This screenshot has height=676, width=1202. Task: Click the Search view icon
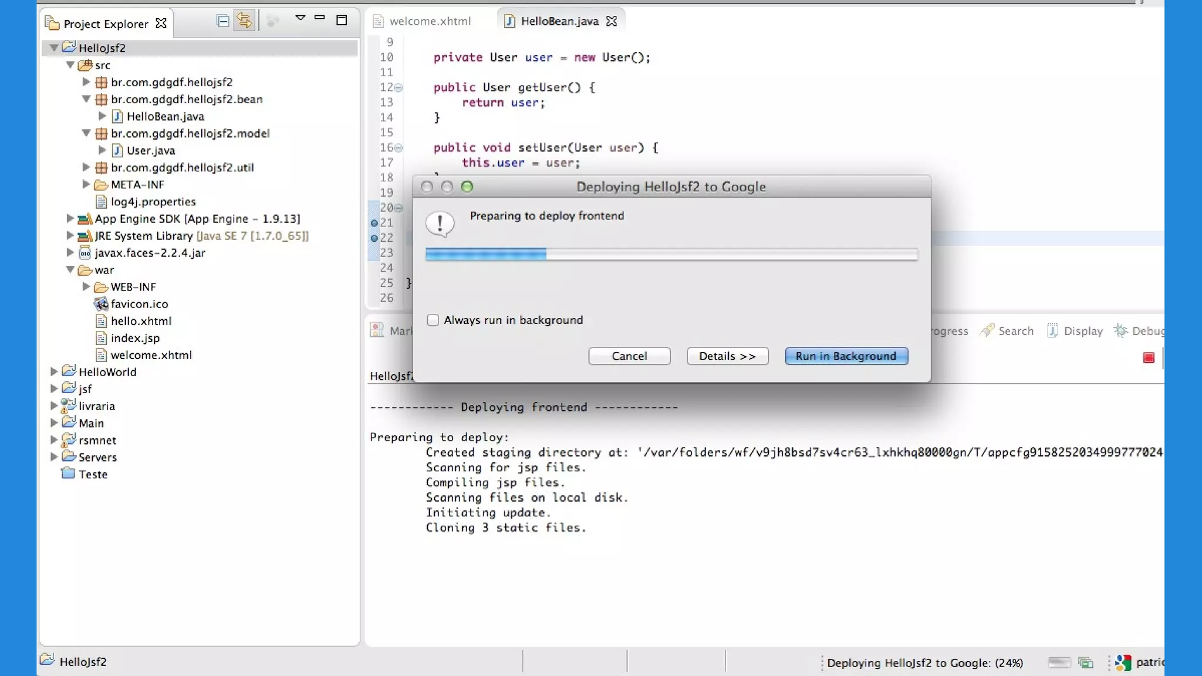tap(988, 330)
